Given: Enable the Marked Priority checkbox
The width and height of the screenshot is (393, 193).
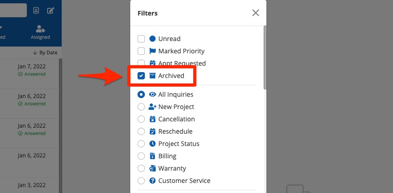Looking at the screenshot, I should tap(141, 51).
